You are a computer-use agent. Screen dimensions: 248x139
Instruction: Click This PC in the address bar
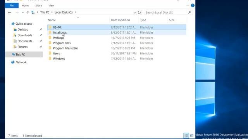click(45, 12)
